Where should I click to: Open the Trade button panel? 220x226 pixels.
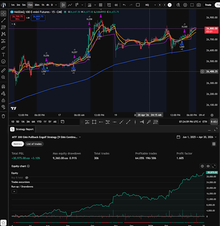coord(208,5)
